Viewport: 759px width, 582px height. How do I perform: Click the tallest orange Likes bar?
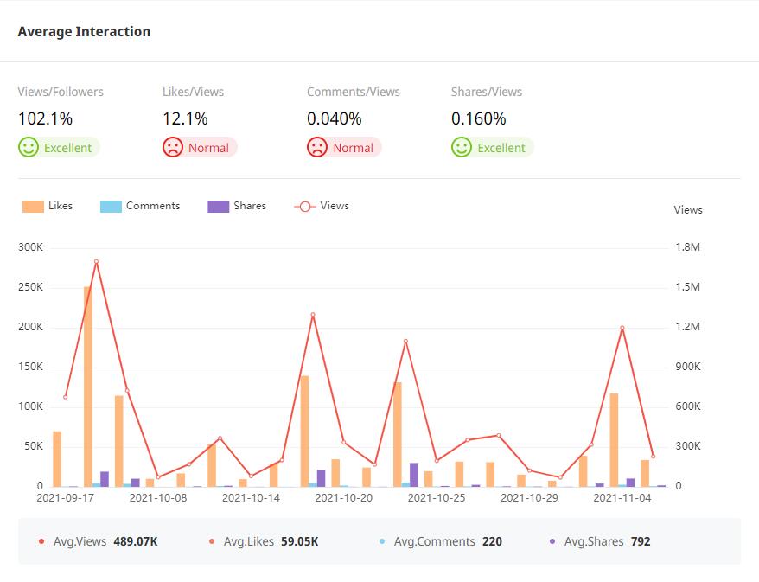click(x=88, y=385)
